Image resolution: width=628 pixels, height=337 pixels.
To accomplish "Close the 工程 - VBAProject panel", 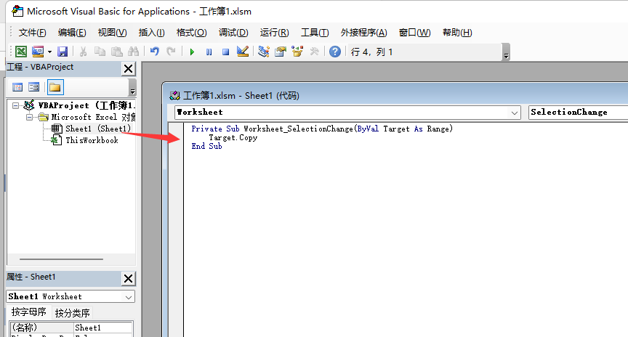I will click(128, 69).
